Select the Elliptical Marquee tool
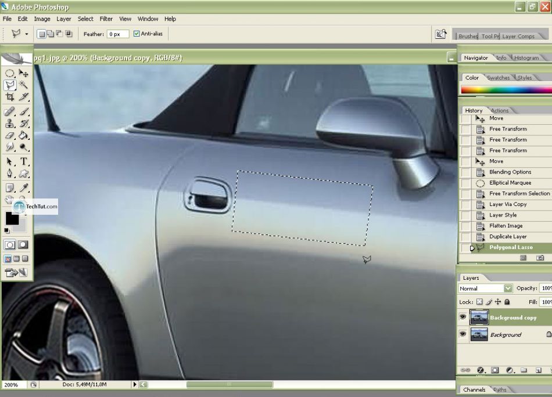 [9, 73]
